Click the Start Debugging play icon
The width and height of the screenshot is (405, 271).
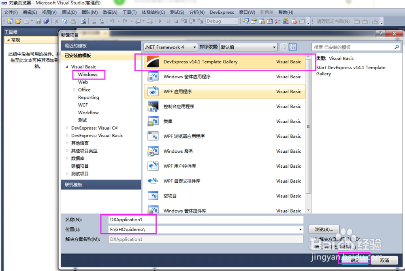[x=160, y=21]
